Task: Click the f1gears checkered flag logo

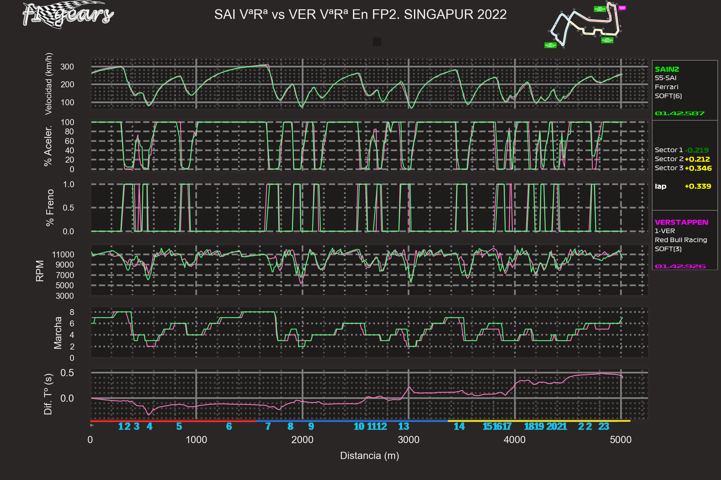Action: (68, 14)
